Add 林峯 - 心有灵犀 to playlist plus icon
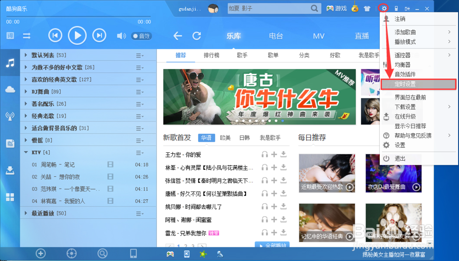 pyautogui.click(x=274, y=167)
